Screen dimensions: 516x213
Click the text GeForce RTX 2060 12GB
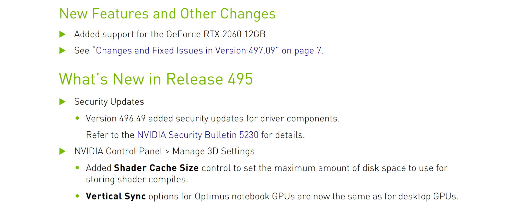[216, 34]
